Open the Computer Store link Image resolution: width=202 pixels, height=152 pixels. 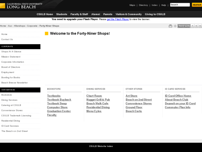tap(57, 107)
